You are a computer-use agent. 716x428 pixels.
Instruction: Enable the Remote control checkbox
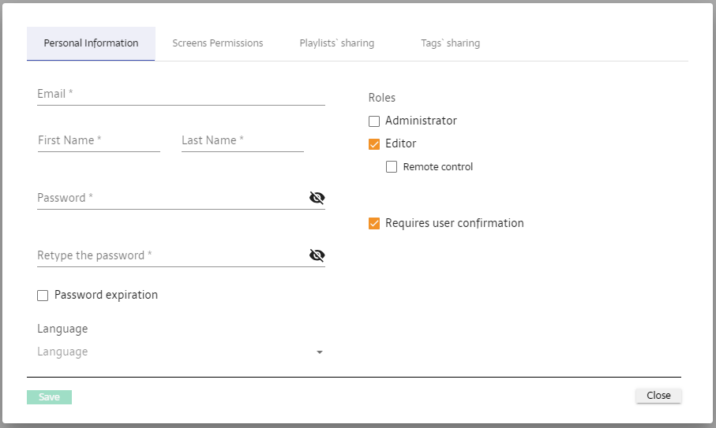[392, 167]
